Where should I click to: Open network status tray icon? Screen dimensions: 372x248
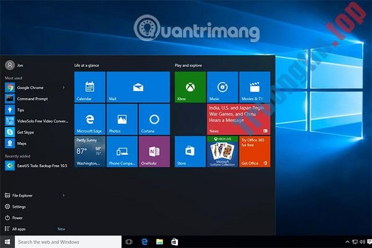click(x=355, y=242)
